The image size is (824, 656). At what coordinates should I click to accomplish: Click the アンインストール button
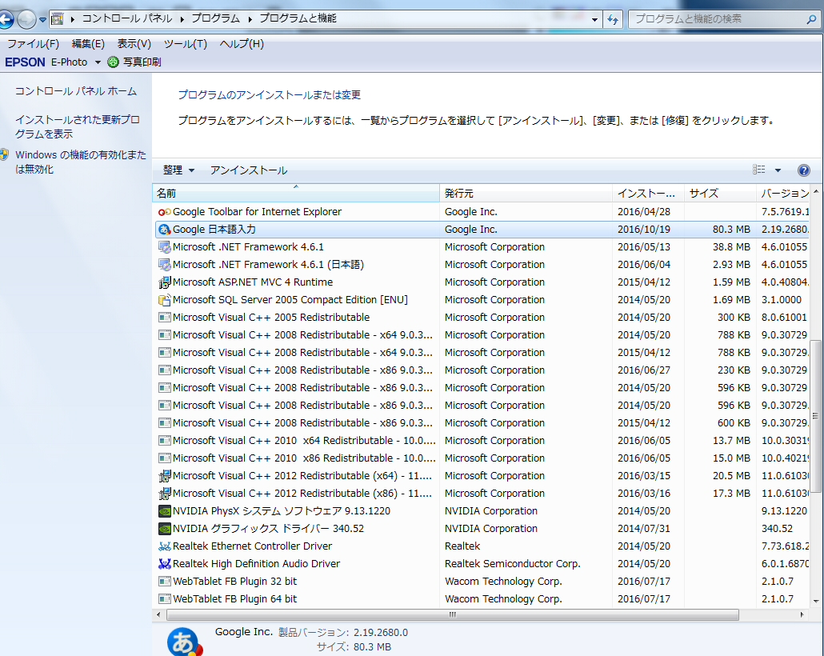pos(249,170)
